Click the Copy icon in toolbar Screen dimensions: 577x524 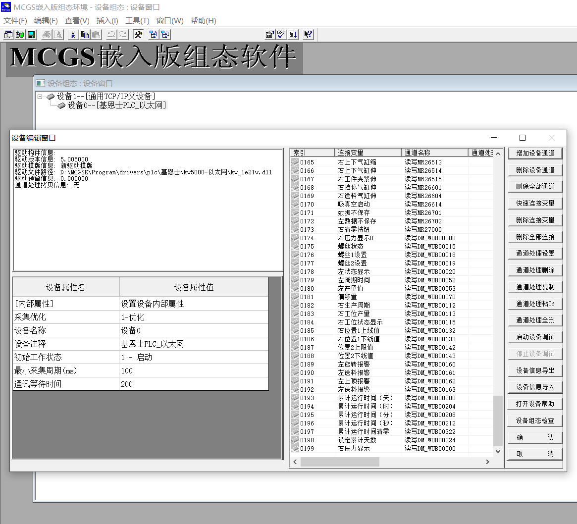85,35
